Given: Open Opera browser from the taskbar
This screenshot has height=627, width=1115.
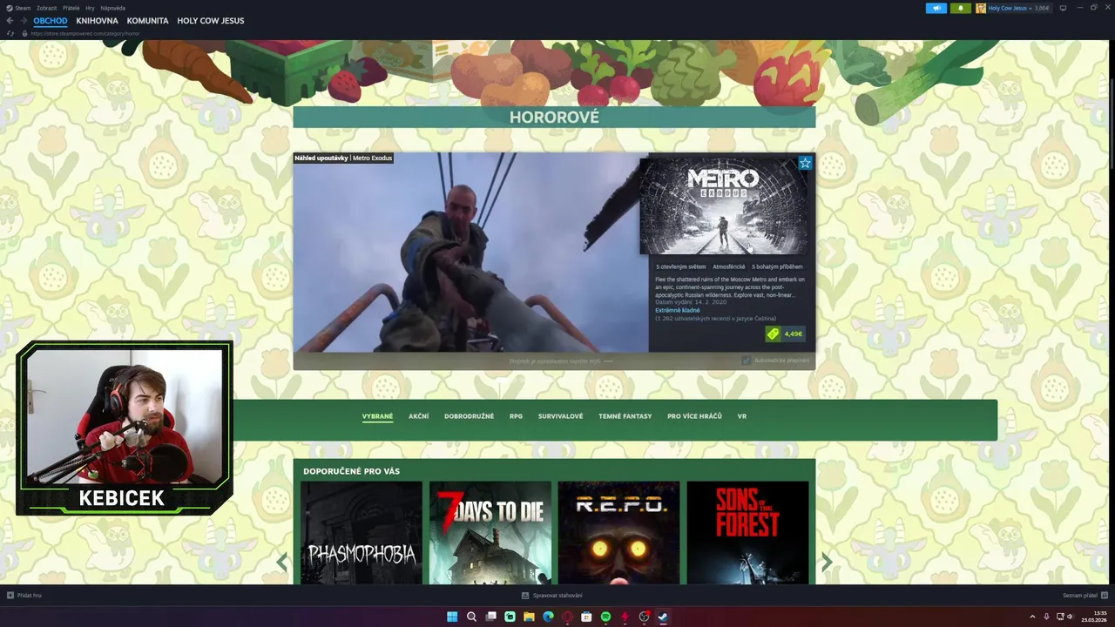Looking at the screenshot, I should [567, 617].
